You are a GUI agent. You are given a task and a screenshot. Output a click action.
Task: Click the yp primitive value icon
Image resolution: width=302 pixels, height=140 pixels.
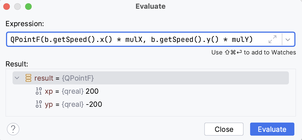(39, 104)
